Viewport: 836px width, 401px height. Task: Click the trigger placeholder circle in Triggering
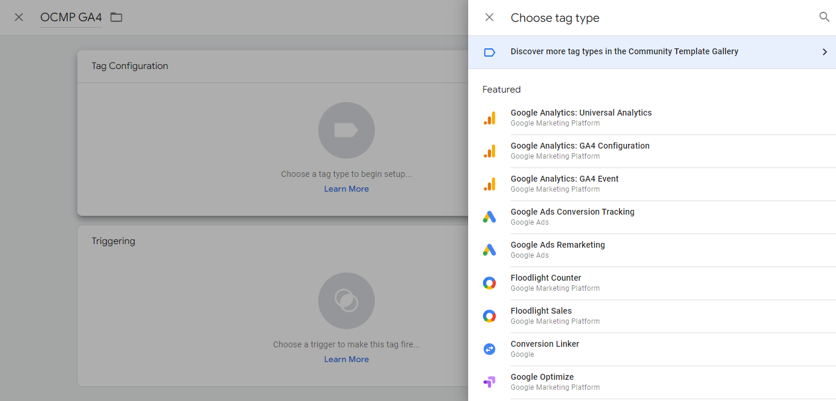click(347, 301)
